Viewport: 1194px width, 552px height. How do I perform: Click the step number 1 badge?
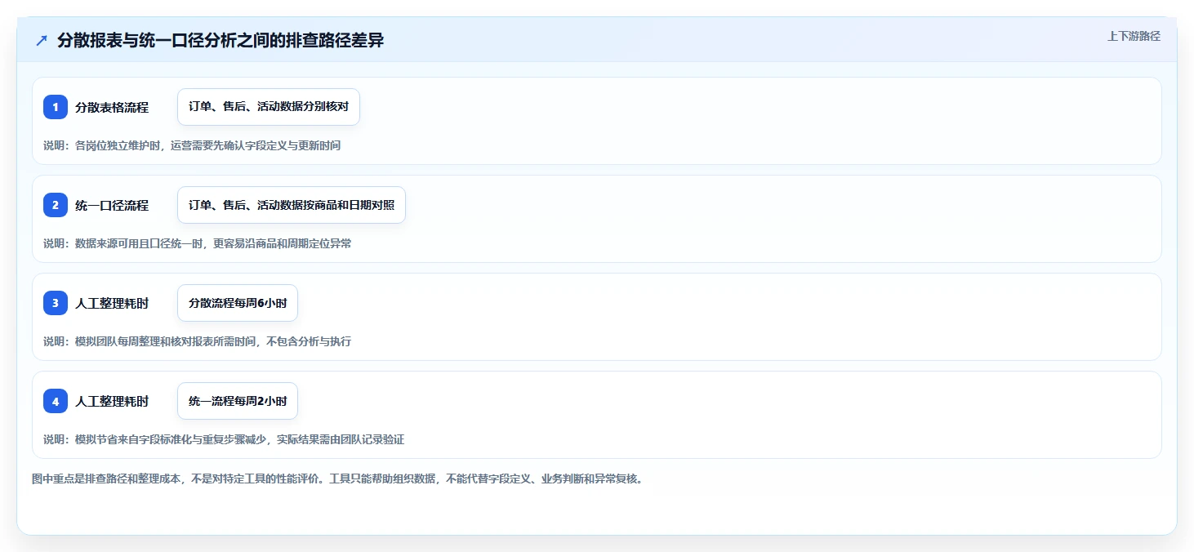point(56,107)
